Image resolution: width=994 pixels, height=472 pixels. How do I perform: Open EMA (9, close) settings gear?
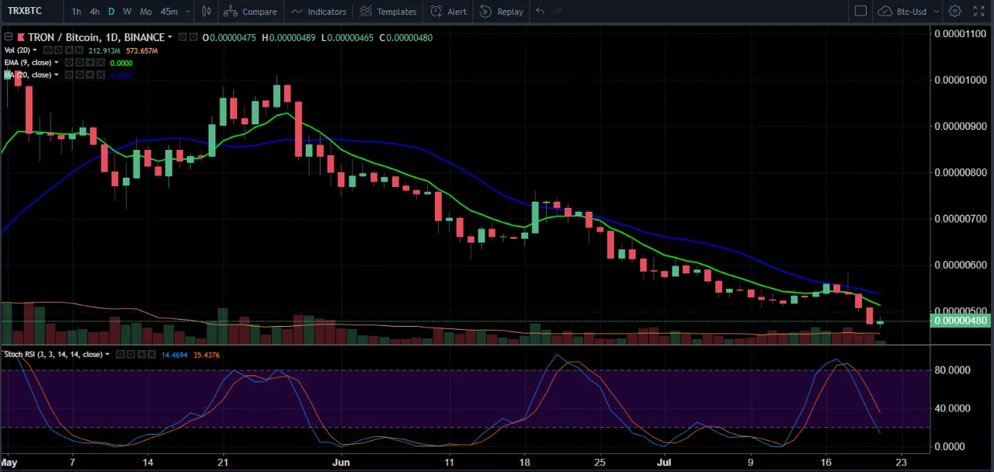click(x=79, y=62)
